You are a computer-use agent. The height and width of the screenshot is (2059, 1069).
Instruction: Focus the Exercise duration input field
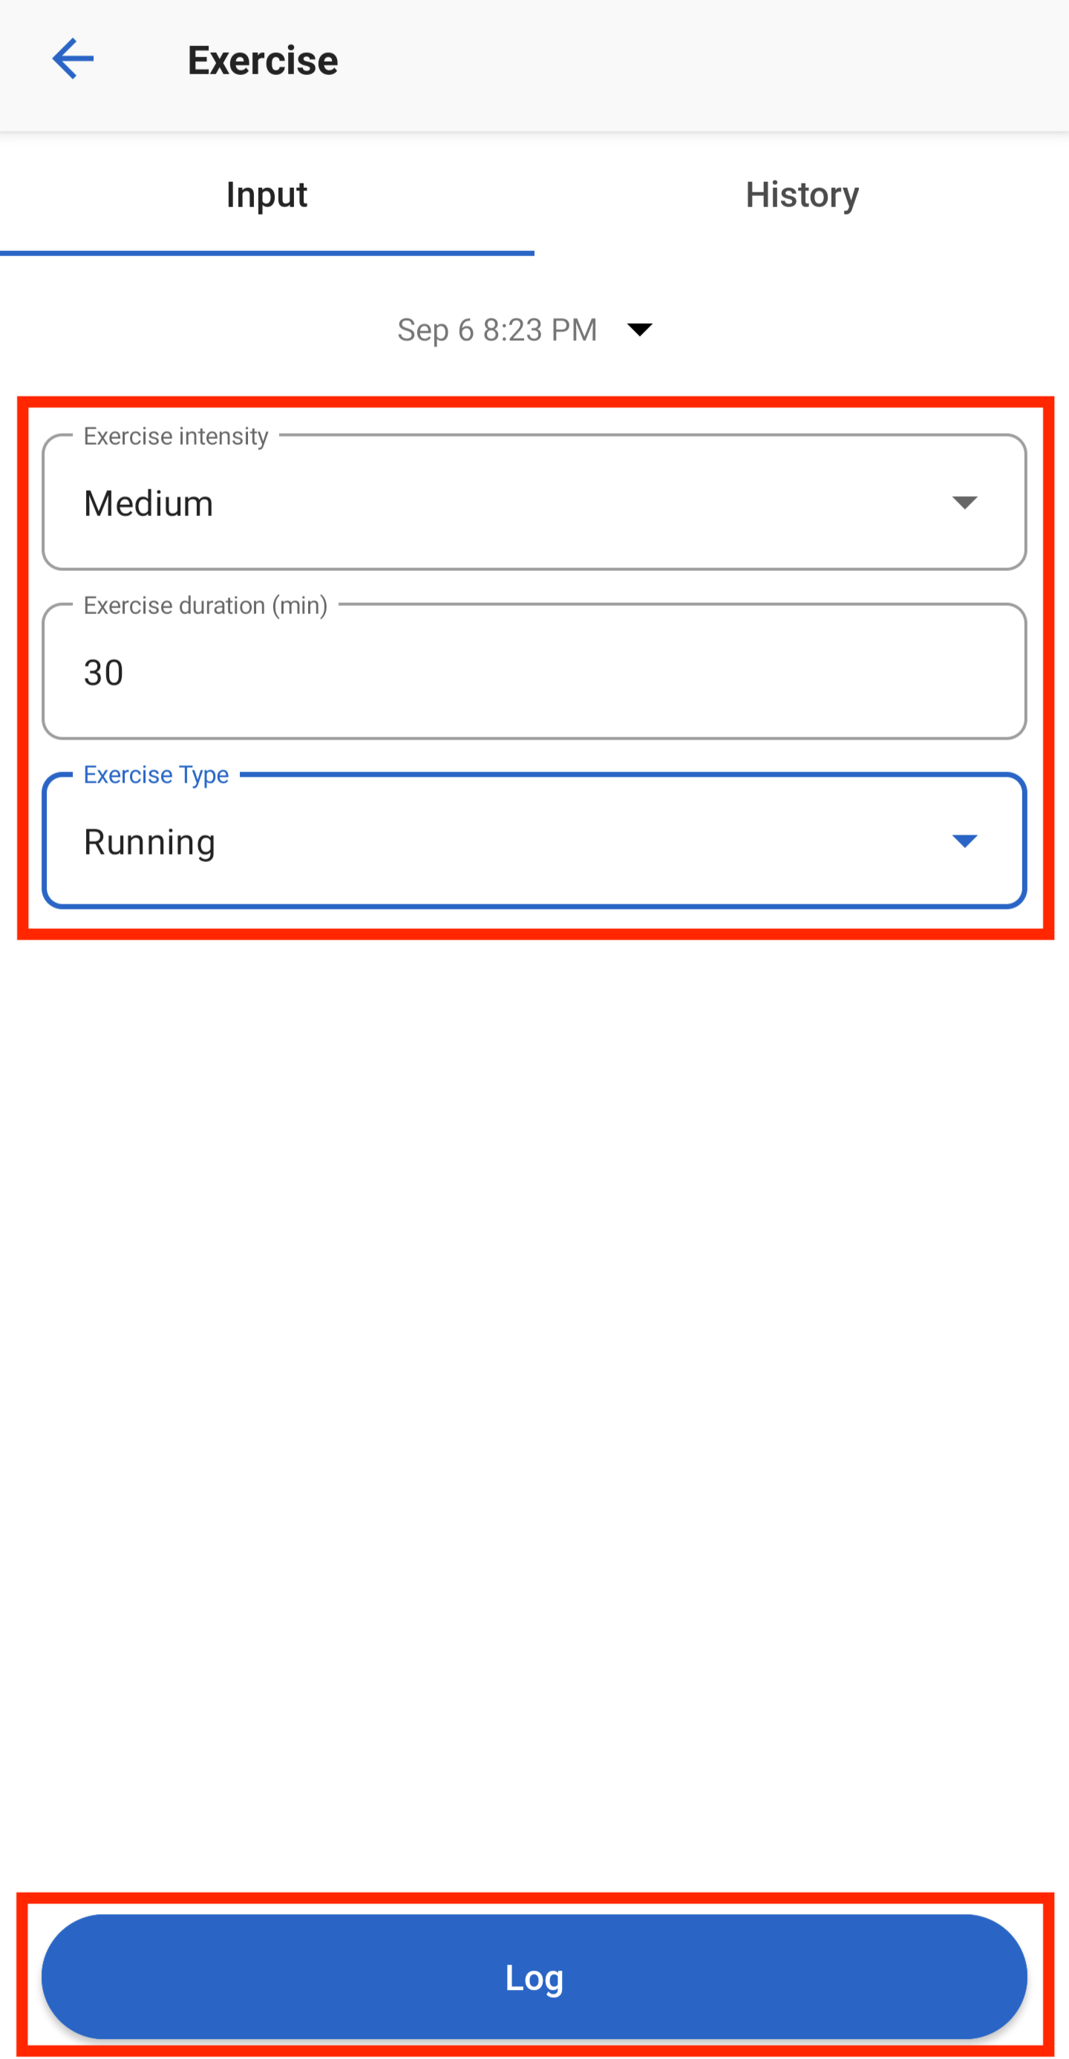tap(534, 672)
